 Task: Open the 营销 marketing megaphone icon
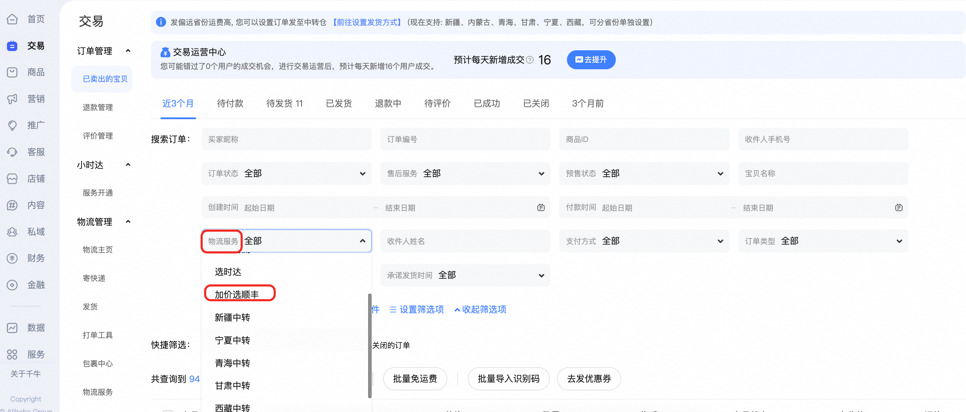point(12,99)
